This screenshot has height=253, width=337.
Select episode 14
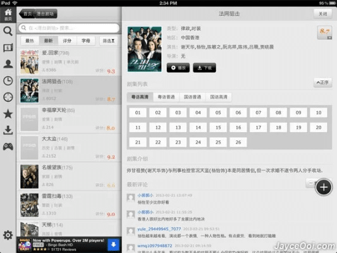coord(198,128)
